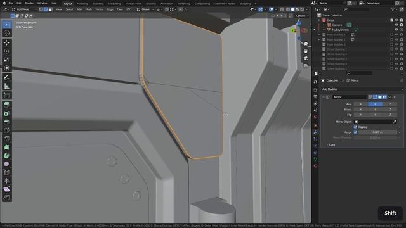
Task: Activate the Cursor tool
Action: coord(6,33)
